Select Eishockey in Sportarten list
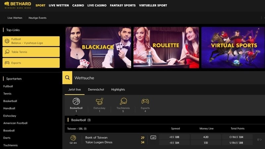Image resolution: width=265 pixels, height=149 pixels. click(x=10, y=116)
